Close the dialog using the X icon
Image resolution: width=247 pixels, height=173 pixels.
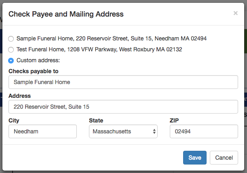(x=235, y=13)
